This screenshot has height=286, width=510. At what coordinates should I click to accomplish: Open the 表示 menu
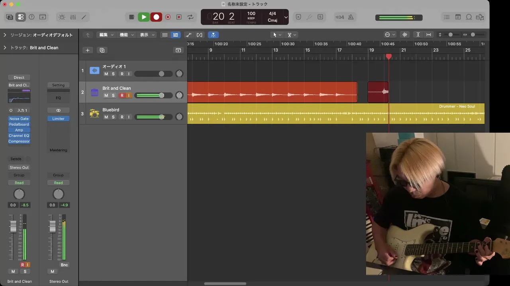pos(147,35)
